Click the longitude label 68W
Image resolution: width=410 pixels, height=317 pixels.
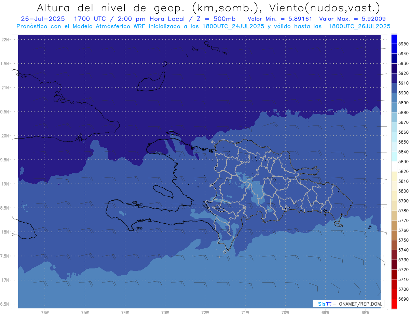[x=365, y=313]
